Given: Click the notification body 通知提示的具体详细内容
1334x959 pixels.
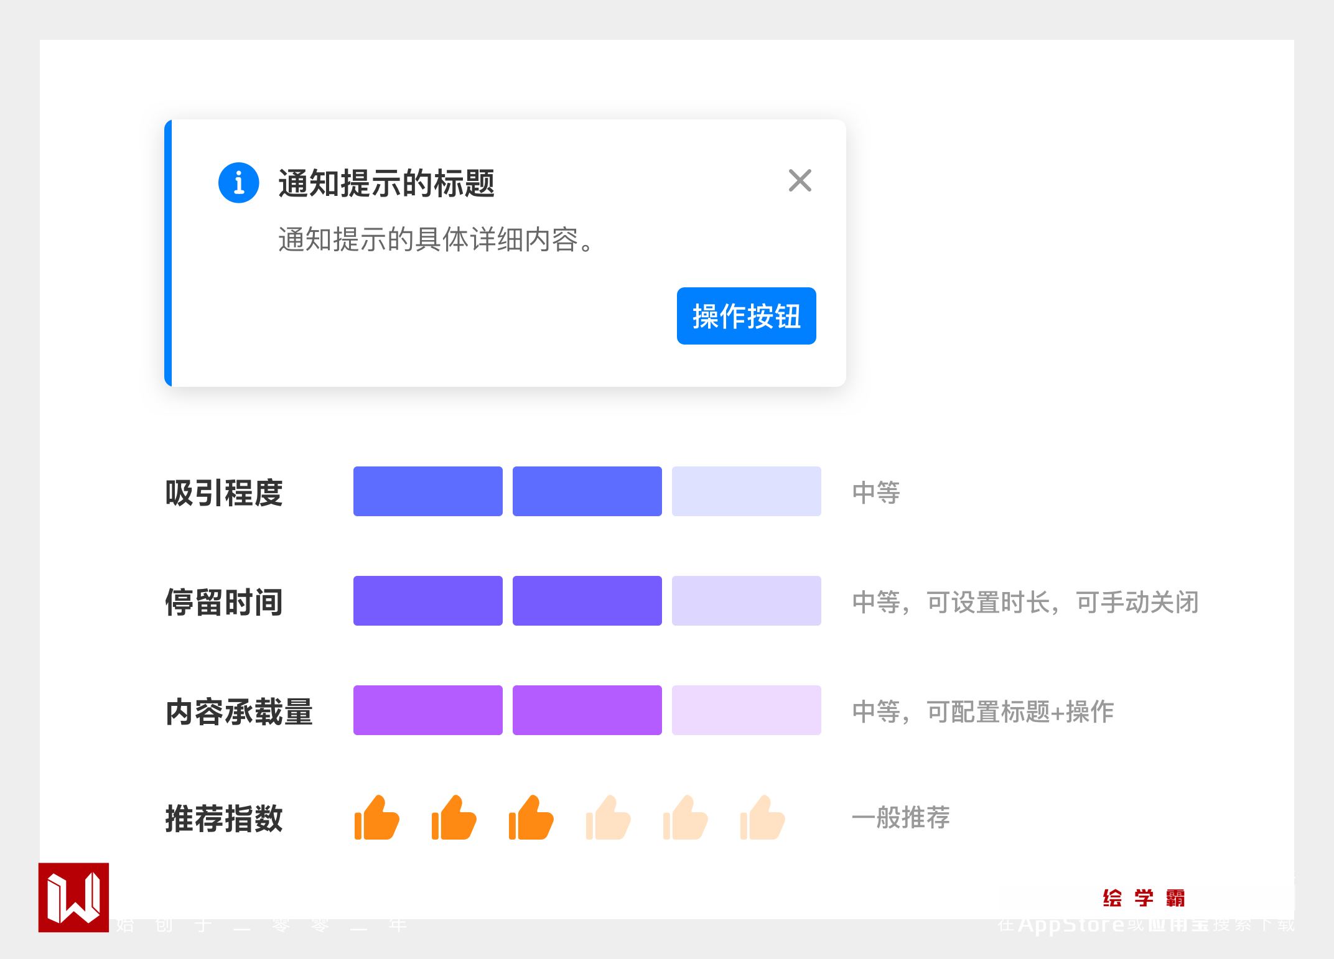Looking at the screenshot, I should [x=436, y=239].
